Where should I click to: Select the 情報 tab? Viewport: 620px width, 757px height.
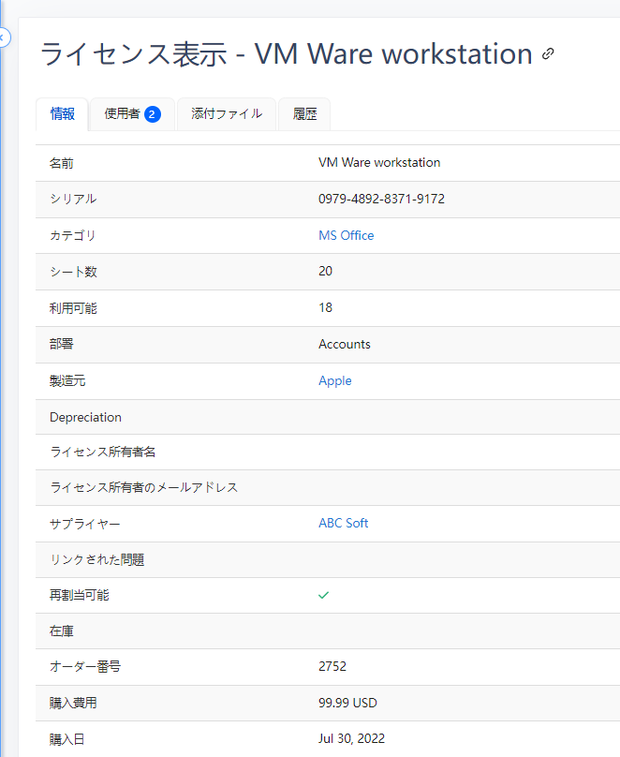[x=62, y=114]
